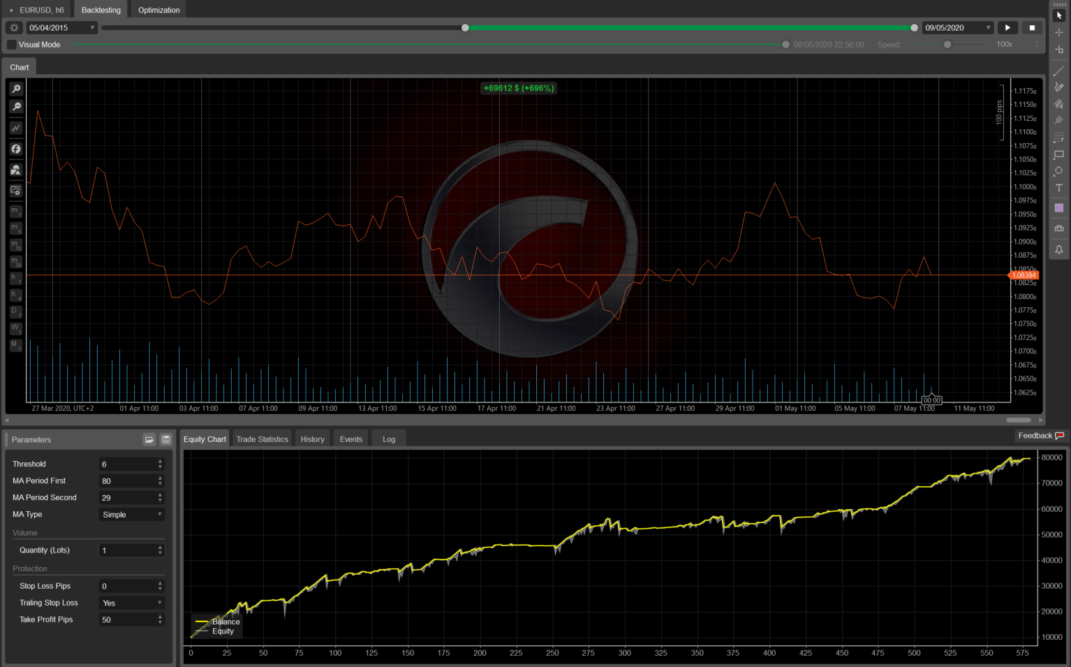Select the trend line drawing tool

(x=1059, y=71)
